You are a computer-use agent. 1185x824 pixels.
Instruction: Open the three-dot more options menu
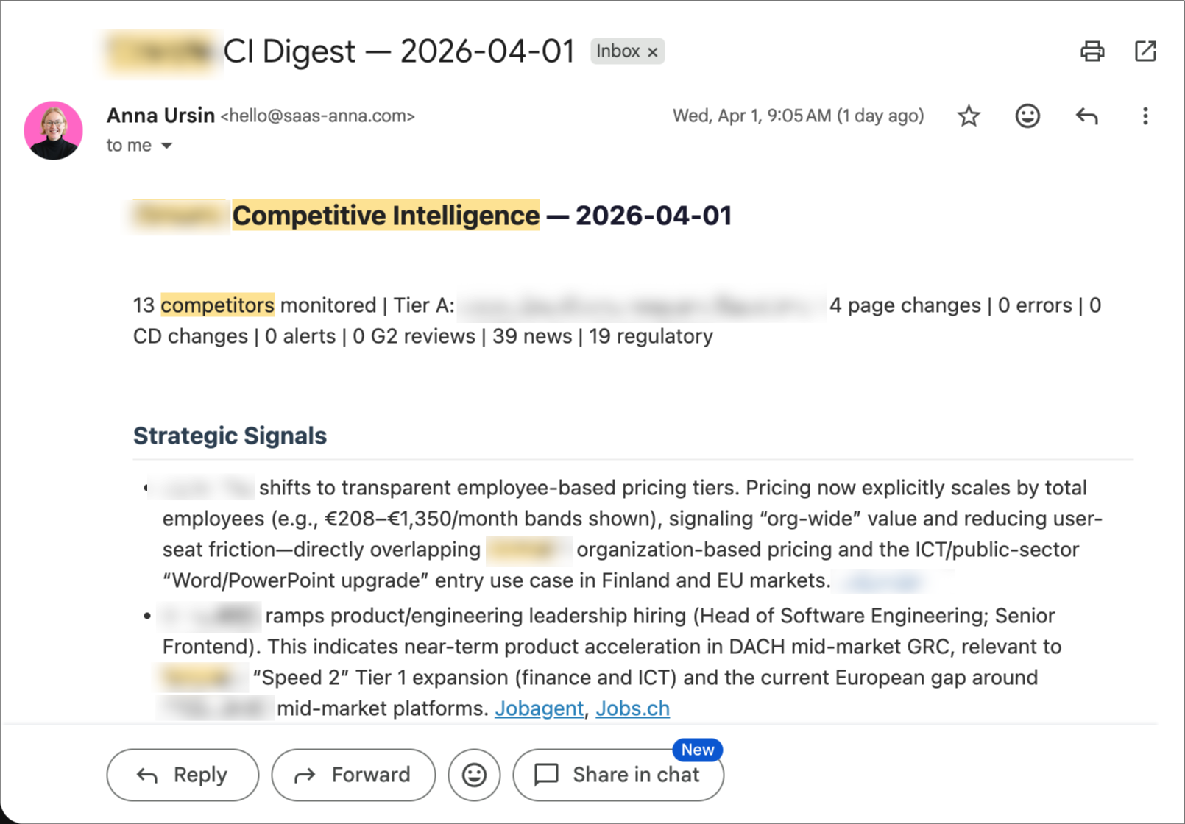click(x=1145, y=116)
